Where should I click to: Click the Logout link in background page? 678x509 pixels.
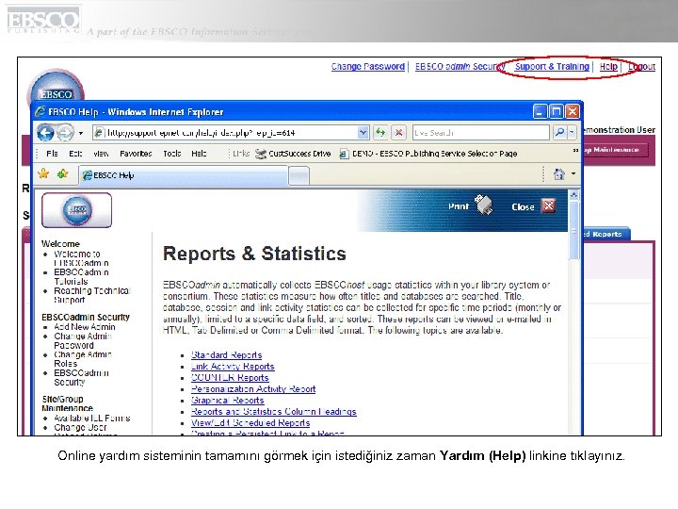click(x=641, y=67)
